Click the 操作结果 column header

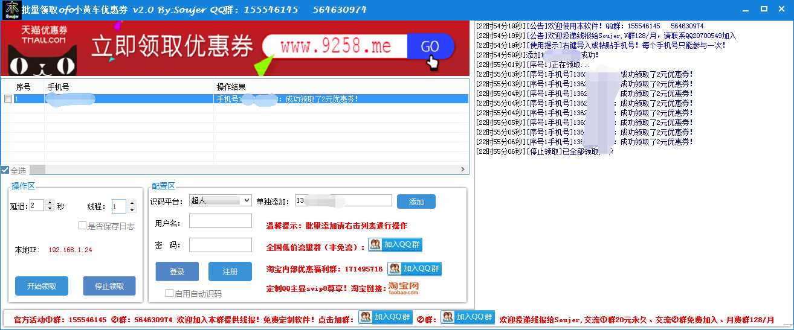tap(341, 87)
